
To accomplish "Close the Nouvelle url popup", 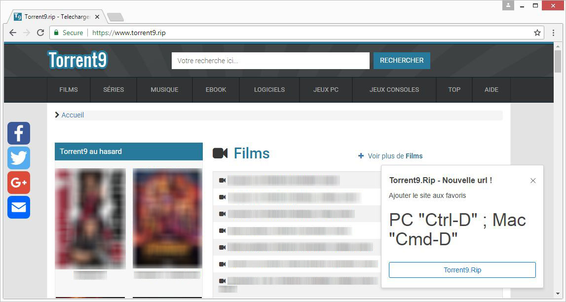I will (533, 181).
